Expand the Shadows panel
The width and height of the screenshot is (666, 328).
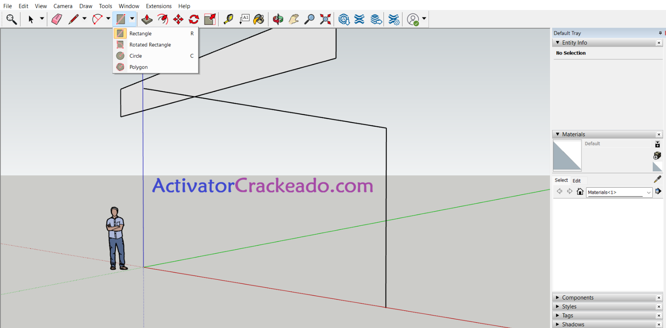[558, 324]
